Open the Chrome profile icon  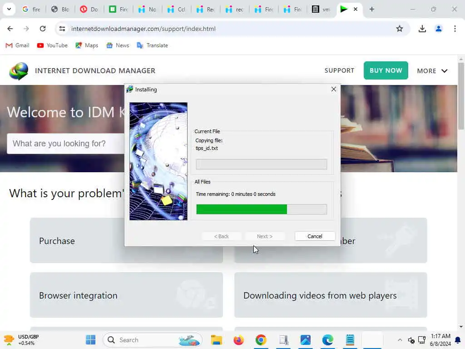click(x=438, y=29)
